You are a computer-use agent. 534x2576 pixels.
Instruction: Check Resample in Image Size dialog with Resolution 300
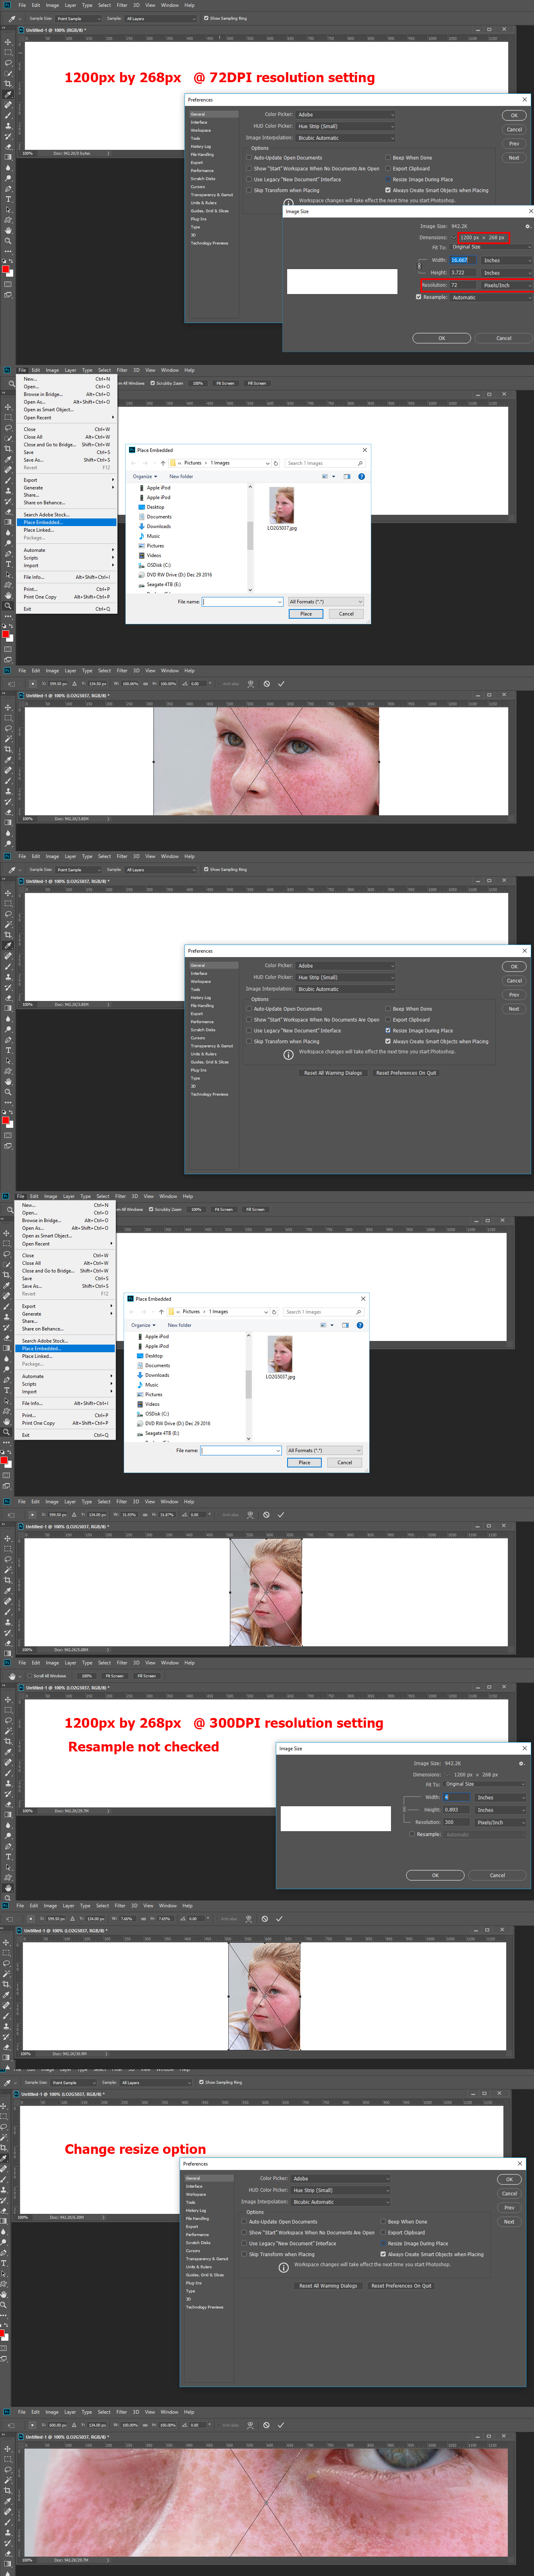click(412, 1834)
